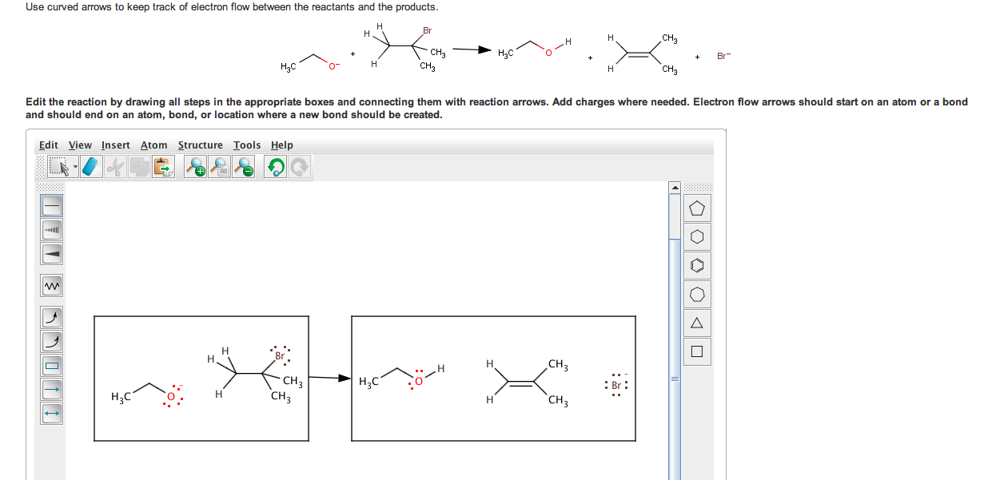Open the Insert menu
This screenshot has height=480, width=988.
[x=115, y=145]
